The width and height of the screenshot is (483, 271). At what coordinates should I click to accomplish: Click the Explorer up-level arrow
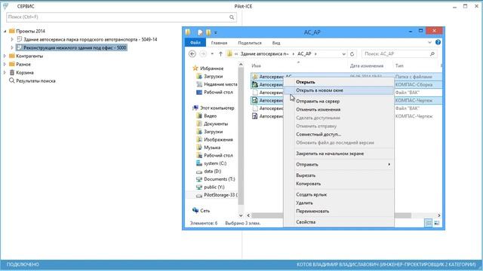[x=220, y=53]
